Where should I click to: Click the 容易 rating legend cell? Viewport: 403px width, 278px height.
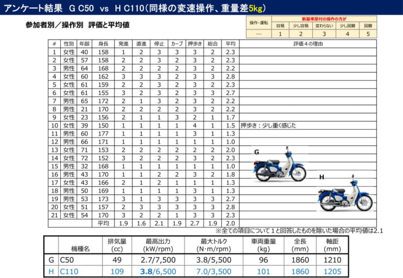[x=280, y=25]
